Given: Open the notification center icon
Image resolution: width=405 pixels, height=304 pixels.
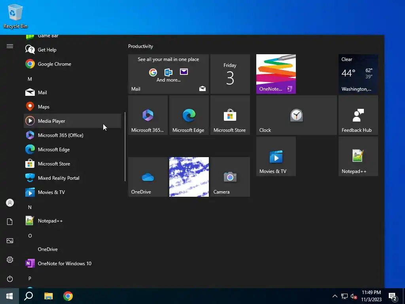Looking at the screenshot, I should 393,296.
